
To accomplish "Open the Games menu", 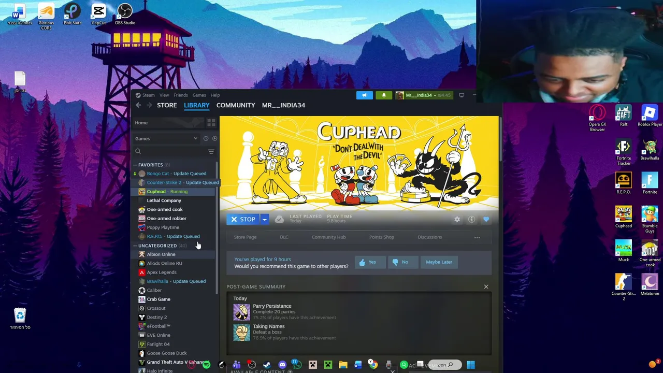I will (x=199, y=95).
